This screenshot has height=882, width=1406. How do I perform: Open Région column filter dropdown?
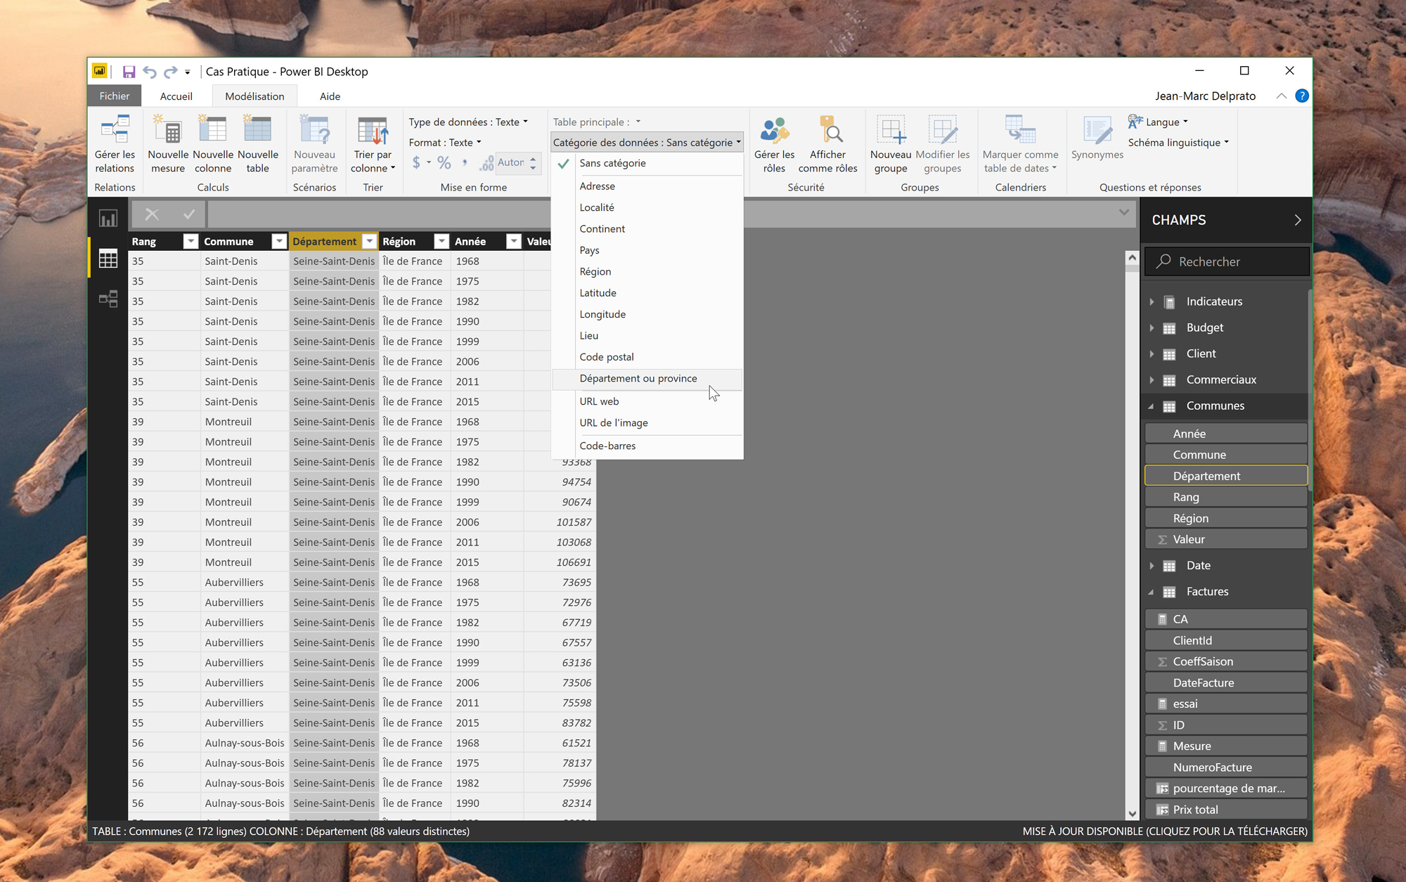click(441, 242)
